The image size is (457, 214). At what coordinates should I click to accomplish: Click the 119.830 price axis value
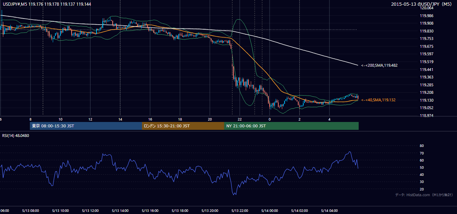point(426,31)
